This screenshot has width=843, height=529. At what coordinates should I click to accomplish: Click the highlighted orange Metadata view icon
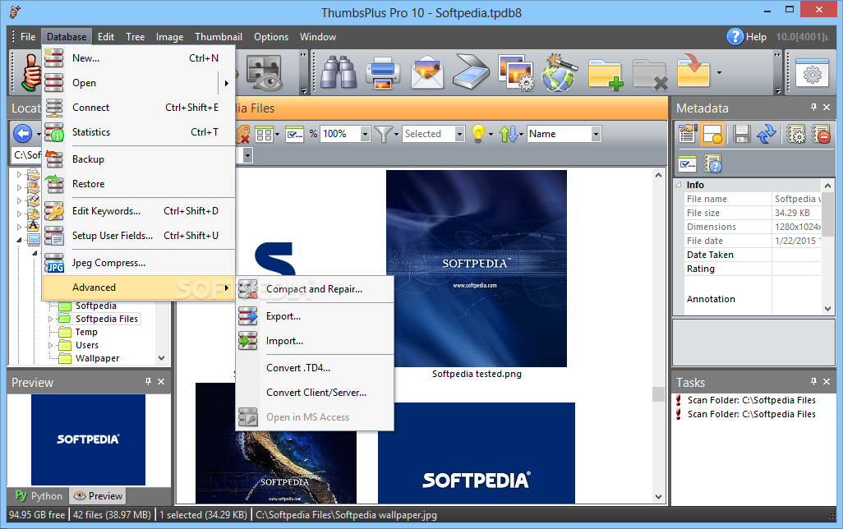[712, 133]
